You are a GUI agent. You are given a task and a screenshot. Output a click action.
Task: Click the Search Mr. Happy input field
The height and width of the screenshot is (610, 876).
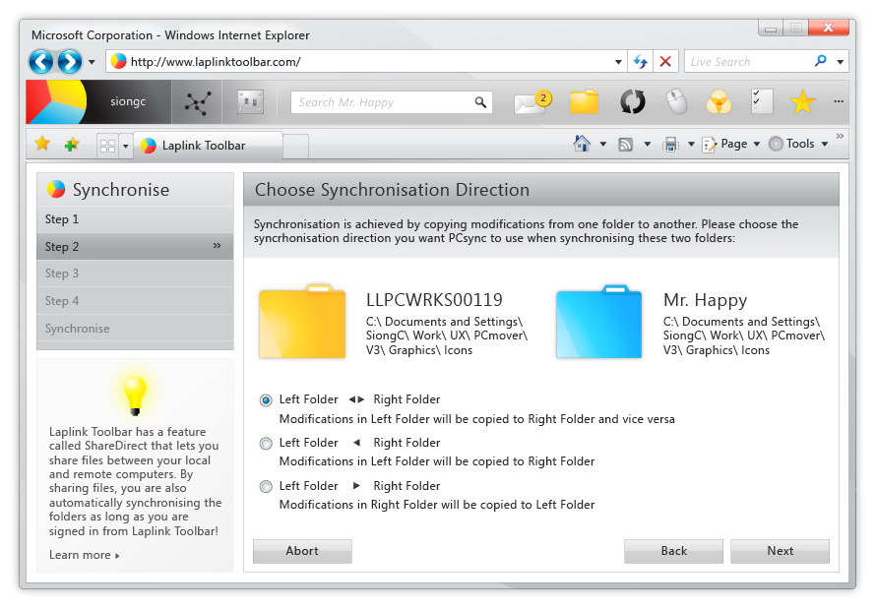tap(384, 102)
